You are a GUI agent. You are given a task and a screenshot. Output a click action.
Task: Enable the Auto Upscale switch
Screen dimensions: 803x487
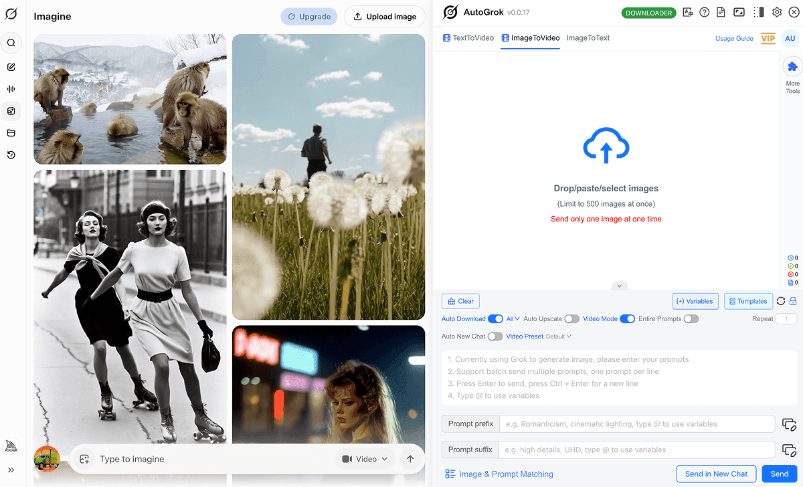[x=571, y=319]
